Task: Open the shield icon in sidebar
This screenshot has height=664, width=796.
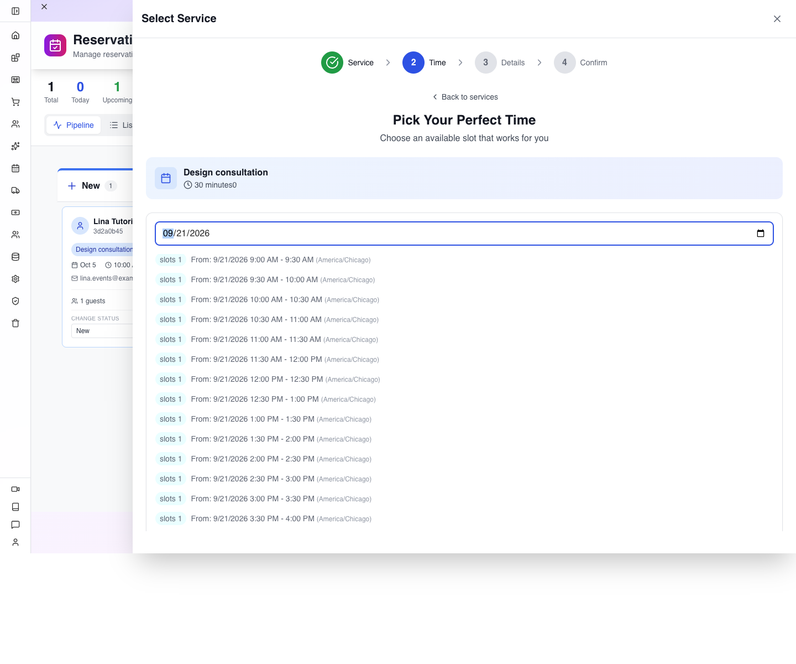Action: pyautogui.click(x=15, y=301)
